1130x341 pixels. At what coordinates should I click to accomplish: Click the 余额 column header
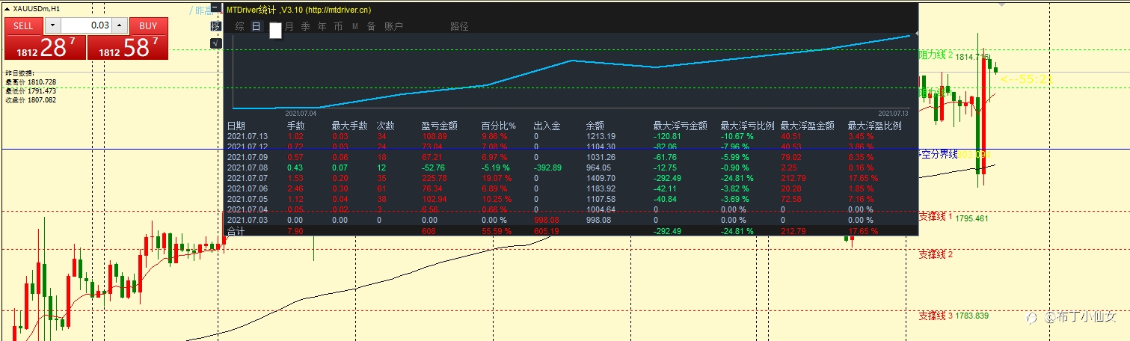[595, 126]
